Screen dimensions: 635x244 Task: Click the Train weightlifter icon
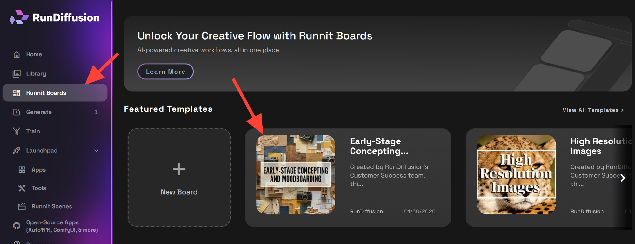17,131
